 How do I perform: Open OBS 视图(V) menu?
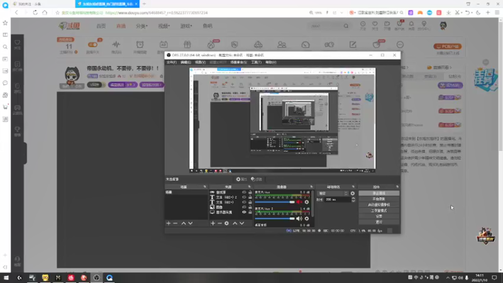[x=200, y=62]
